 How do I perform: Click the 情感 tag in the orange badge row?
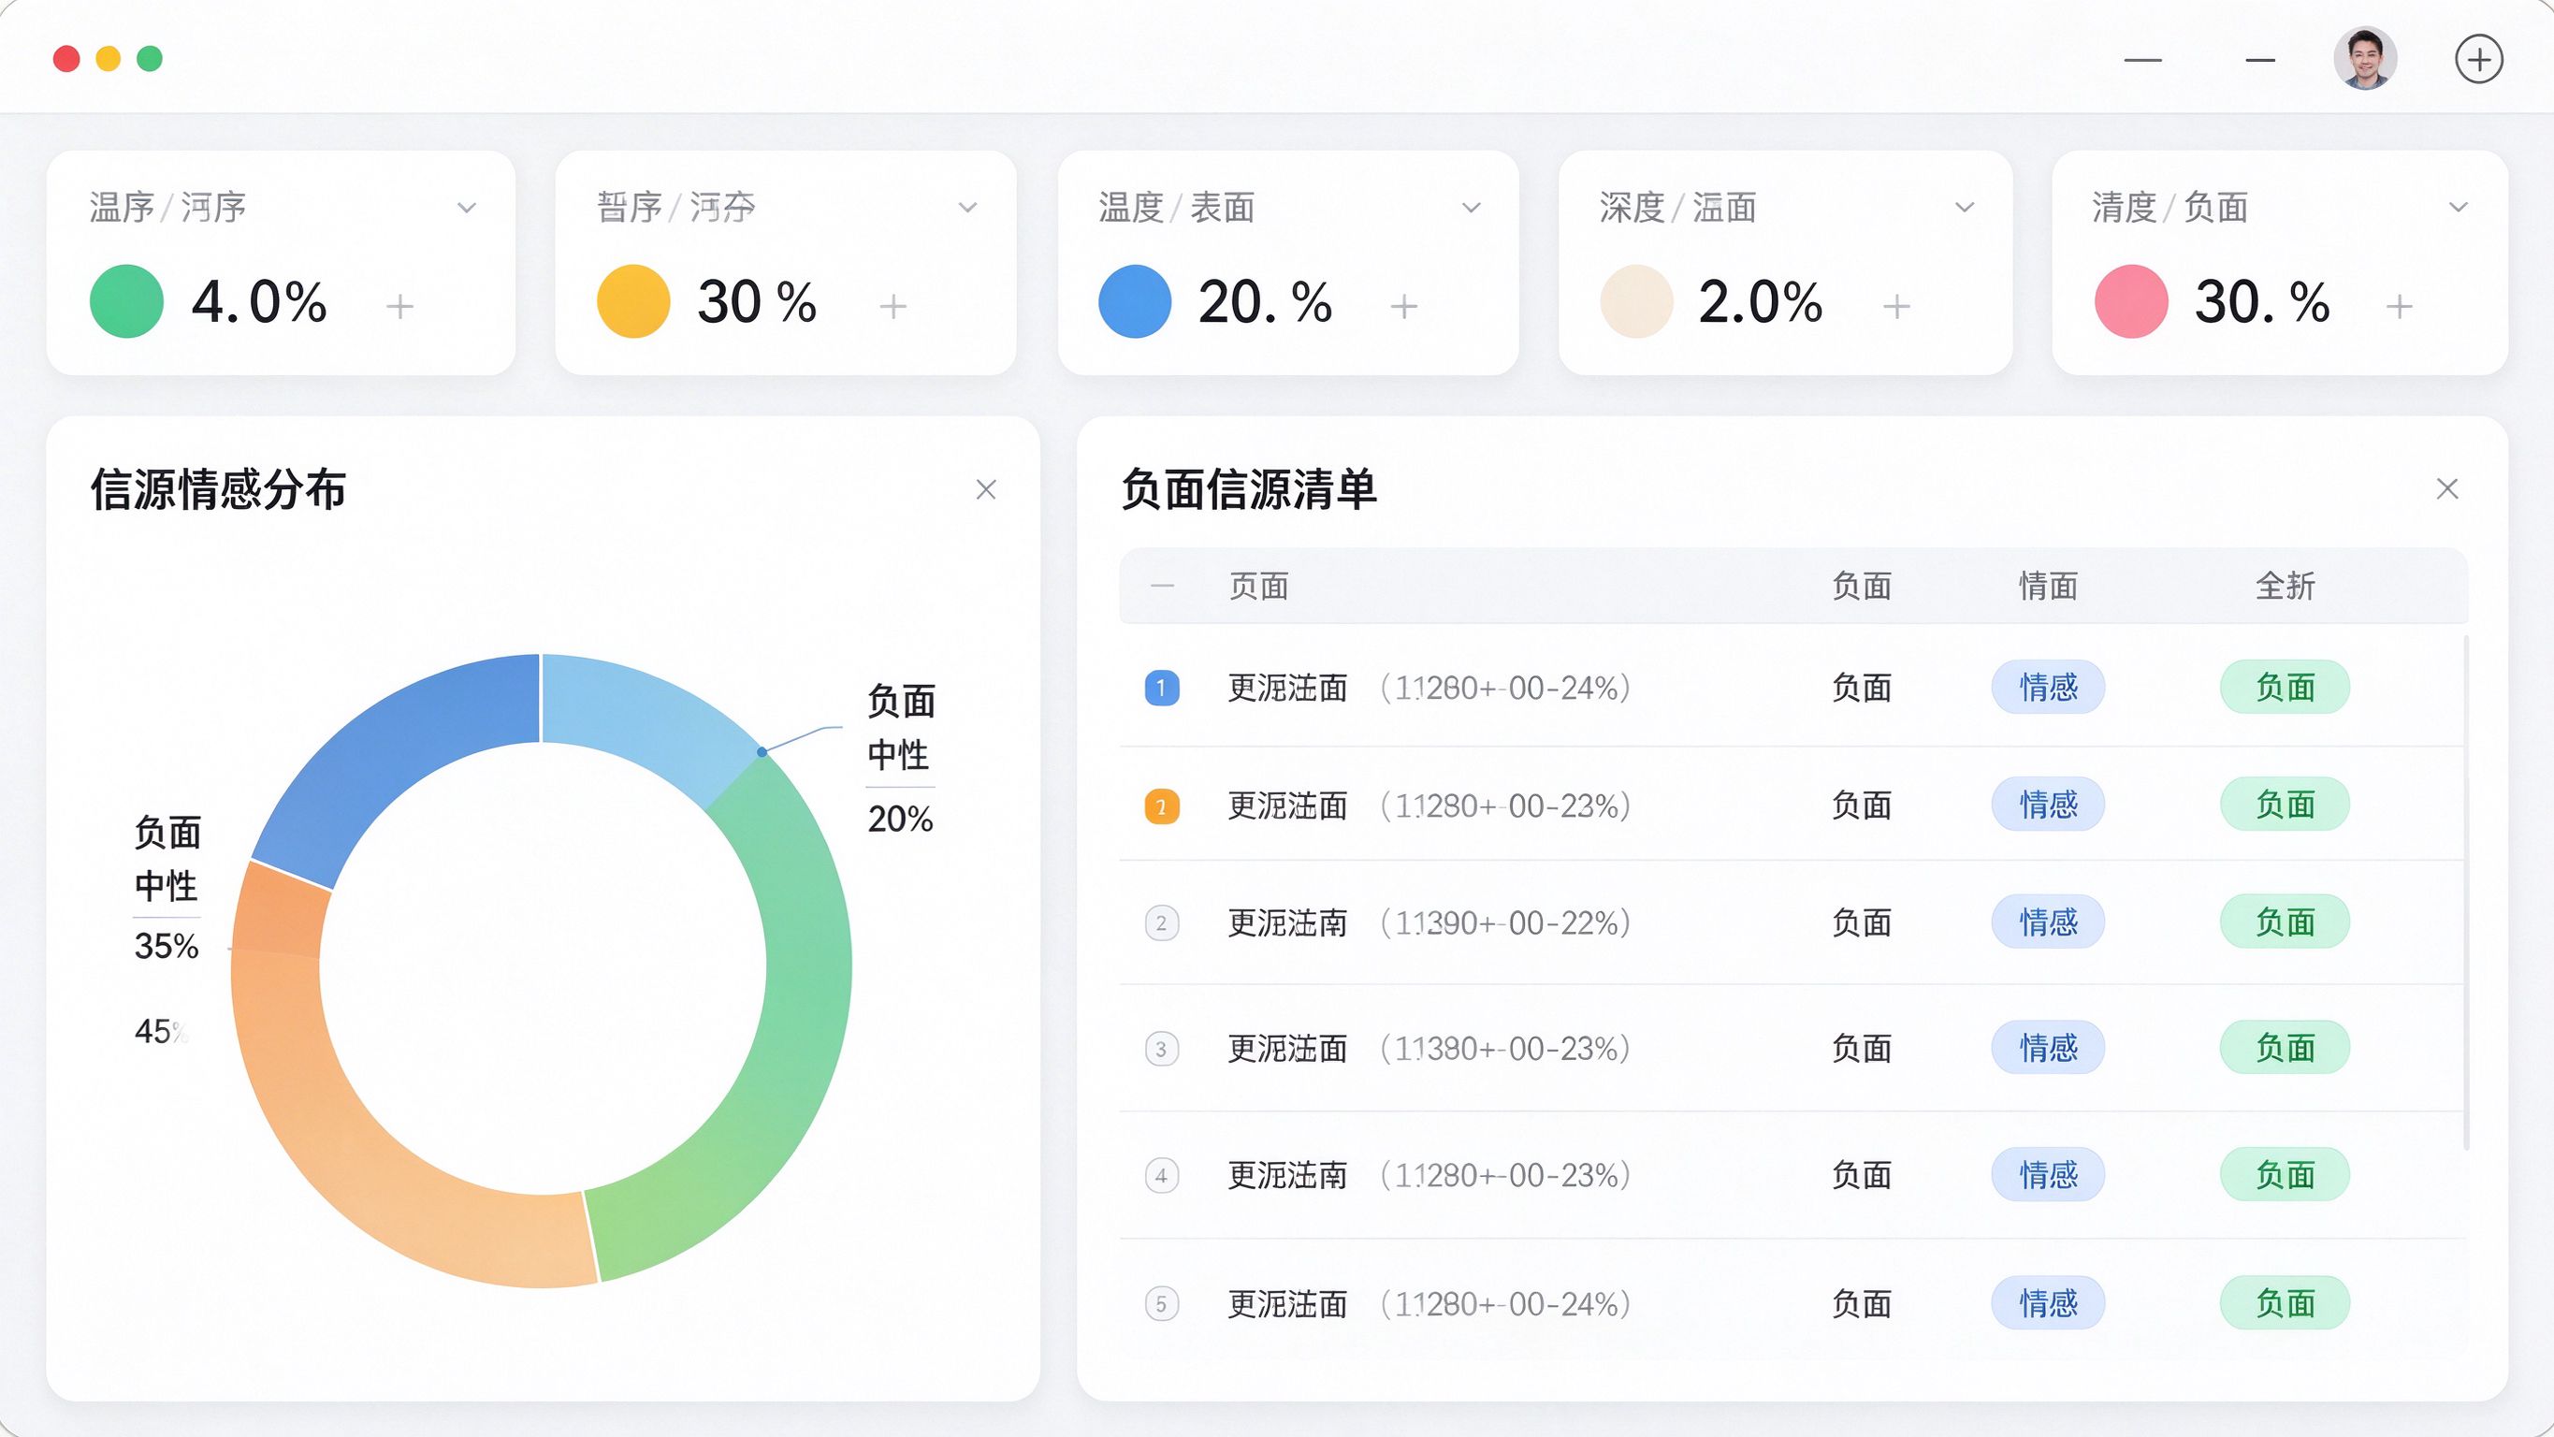point(2049,804)
